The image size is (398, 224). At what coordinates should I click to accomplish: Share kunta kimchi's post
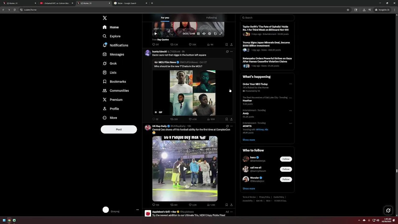[x=231, y=119]
